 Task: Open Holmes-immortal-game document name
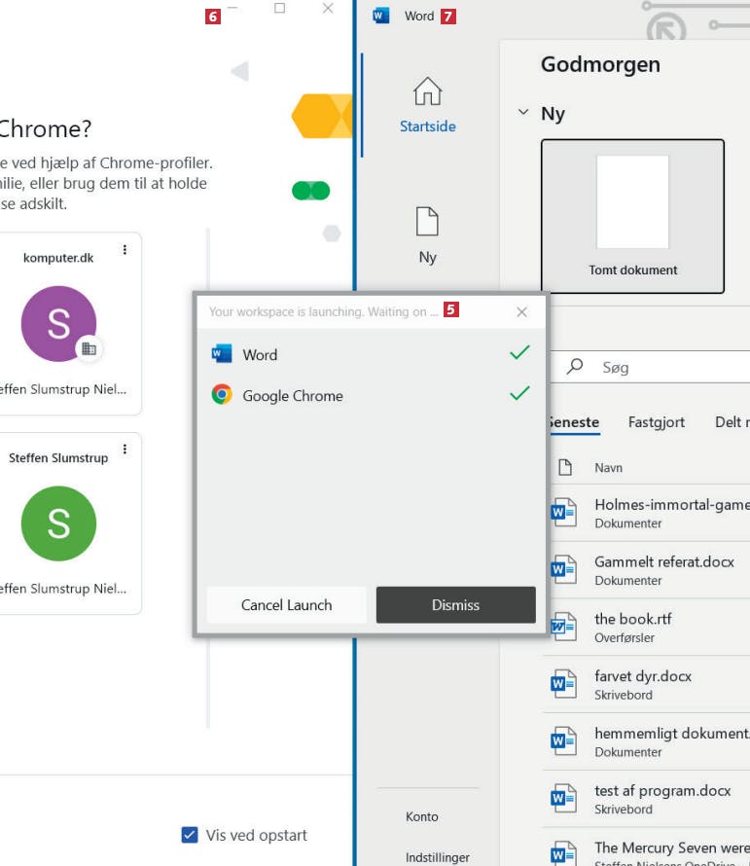672,504
